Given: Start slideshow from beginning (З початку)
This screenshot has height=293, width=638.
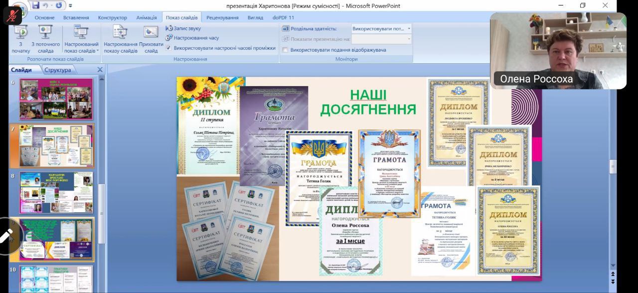Looking at the screenshot, I should [21, 39].
